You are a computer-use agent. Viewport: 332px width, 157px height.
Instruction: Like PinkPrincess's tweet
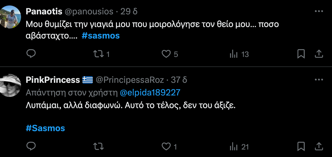[166, 147]
